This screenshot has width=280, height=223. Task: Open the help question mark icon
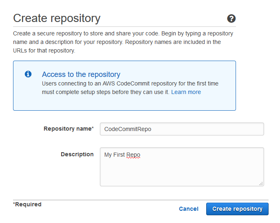(231, 19)
